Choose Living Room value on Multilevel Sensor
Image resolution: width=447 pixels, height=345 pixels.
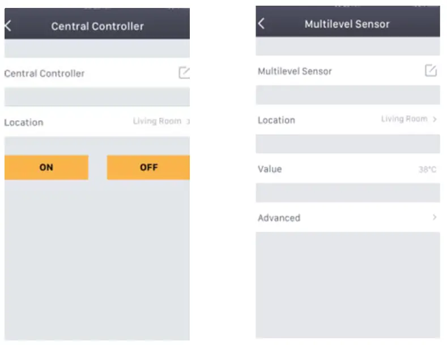[404, 119]
